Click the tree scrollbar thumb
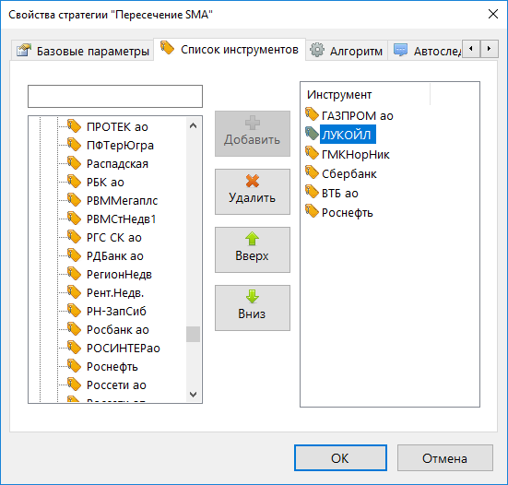508x485 pixels. pyautogui.click(x=193, y=334)
